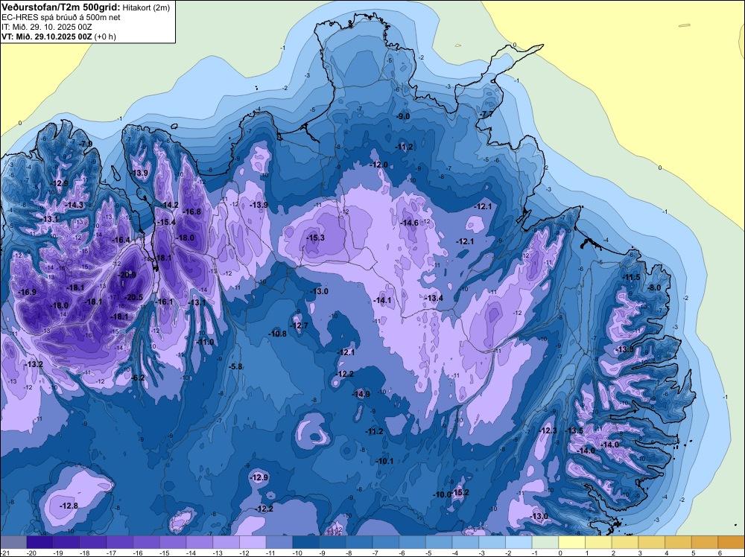
Task: Select the legend swatch labeled -6
Action: pyautogui.click(x=413, y=542)
